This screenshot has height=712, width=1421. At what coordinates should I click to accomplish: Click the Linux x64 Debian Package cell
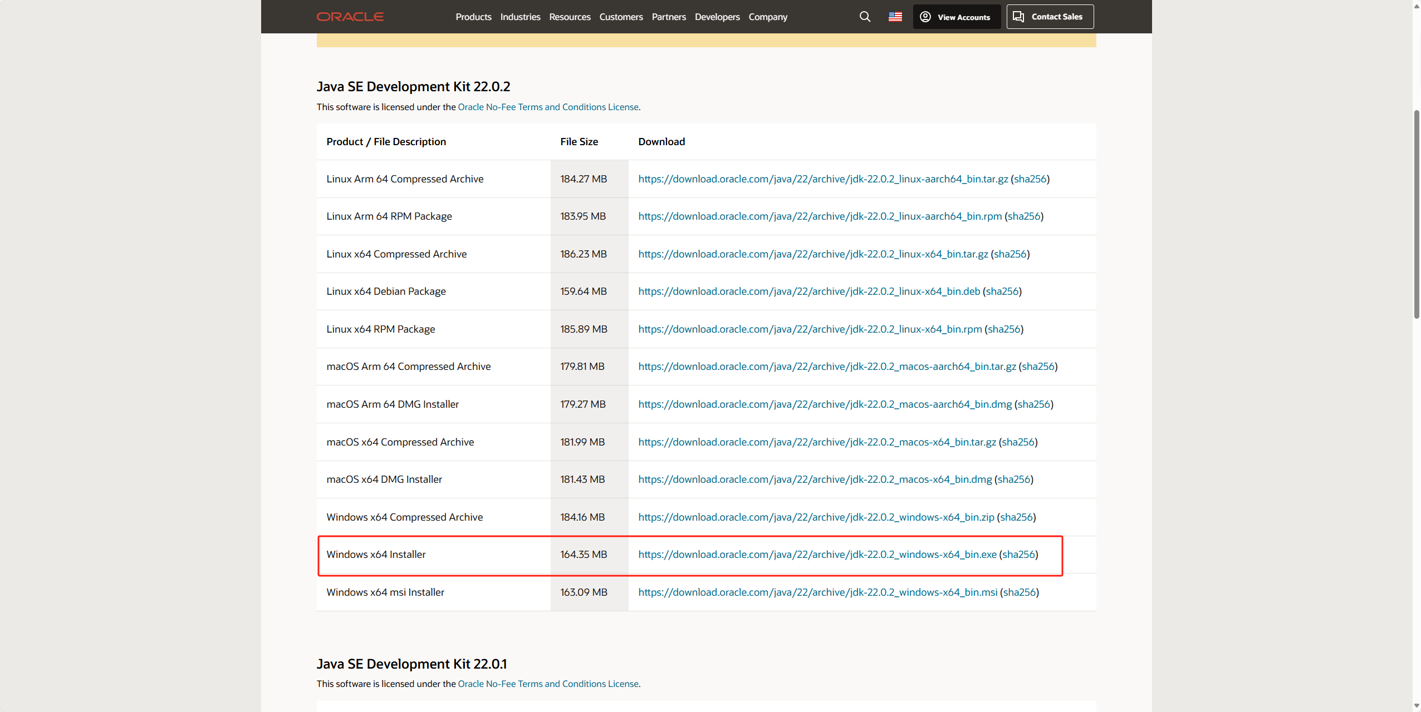coord(434,291)
